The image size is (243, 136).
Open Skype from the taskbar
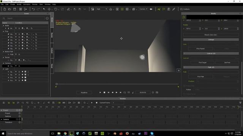point(152,133)
